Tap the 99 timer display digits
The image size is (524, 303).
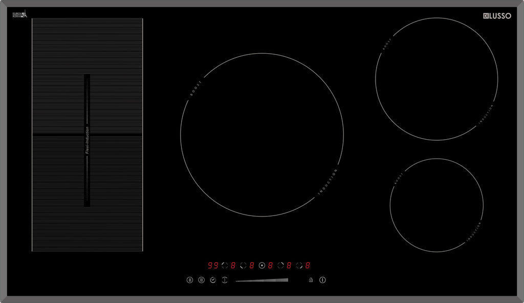tap(212, 265)
